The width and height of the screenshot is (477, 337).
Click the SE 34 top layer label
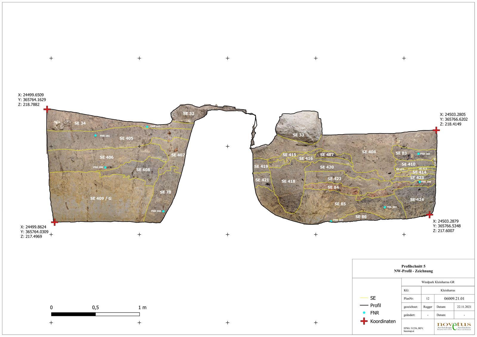click(x=80, y=123)
